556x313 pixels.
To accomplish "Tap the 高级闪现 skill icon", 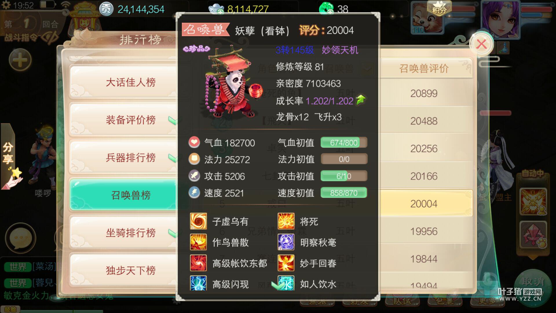I will (x=198, y=283).
